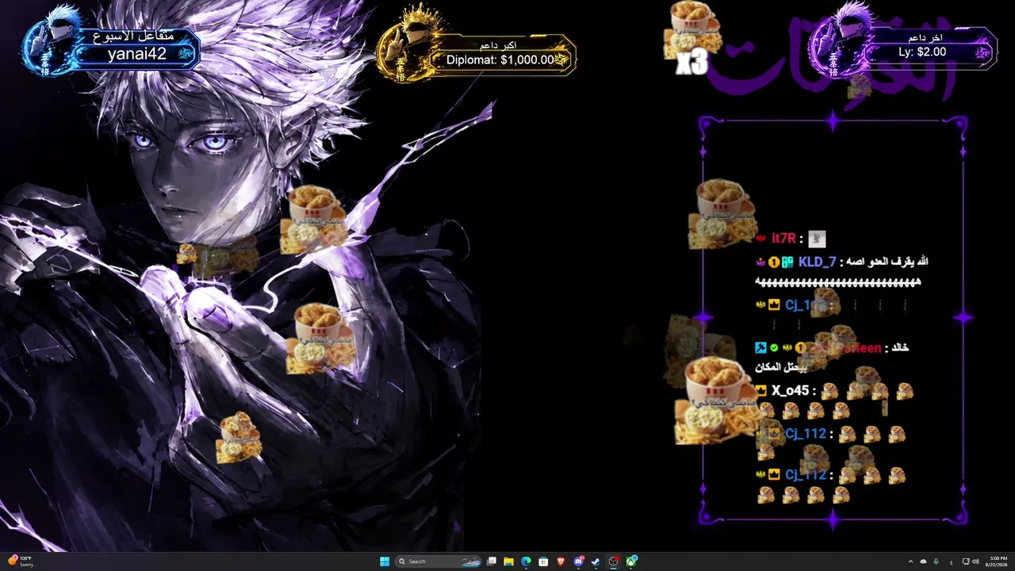Image resolution: width=1015 pixels, height=571 pixels.
Task: Switch the input language indicator
Action: [952, 561]
